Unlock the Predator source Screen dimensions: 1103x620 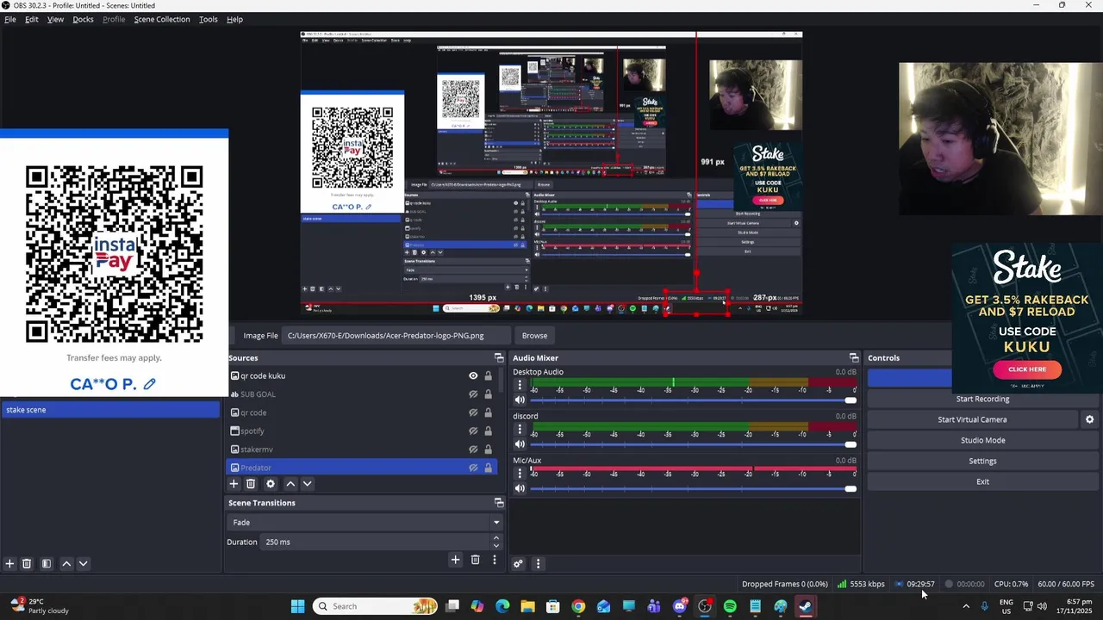[488, 468]
